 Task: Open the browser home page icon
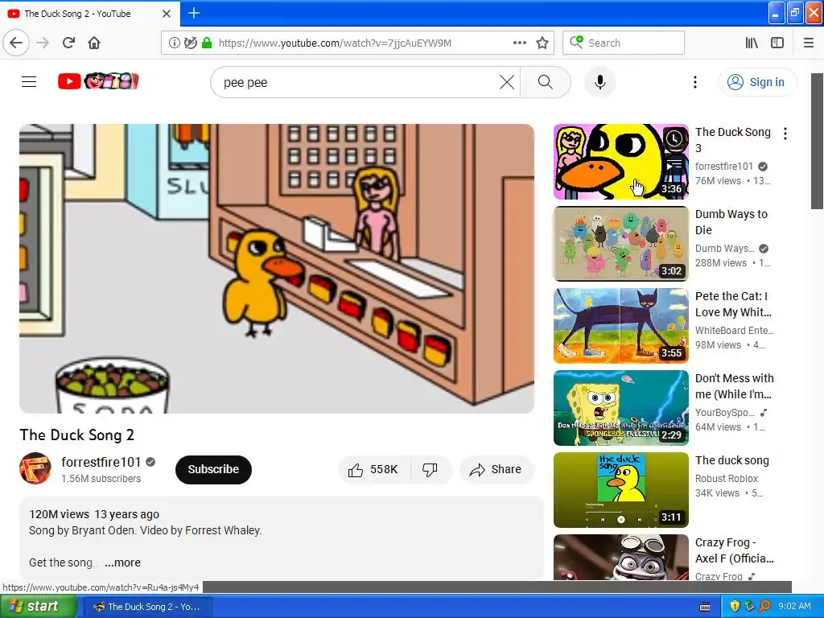[94, 43]
